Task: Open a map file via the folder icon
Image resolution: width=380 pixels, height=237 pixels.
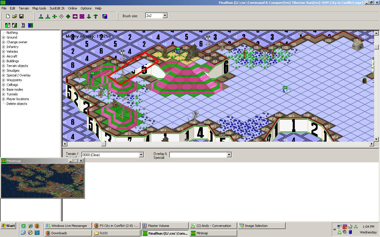Action: point(15,16)
